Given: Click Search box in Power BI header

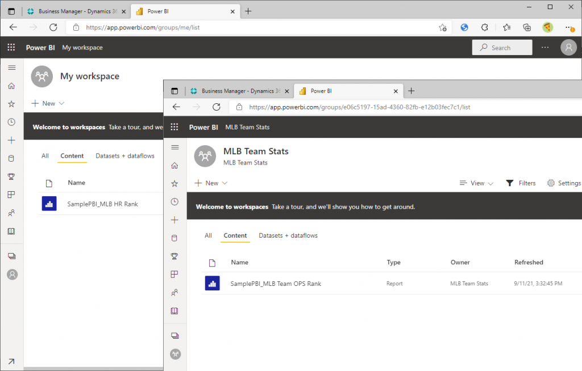Looking at the screenshot, I should 502,48.
